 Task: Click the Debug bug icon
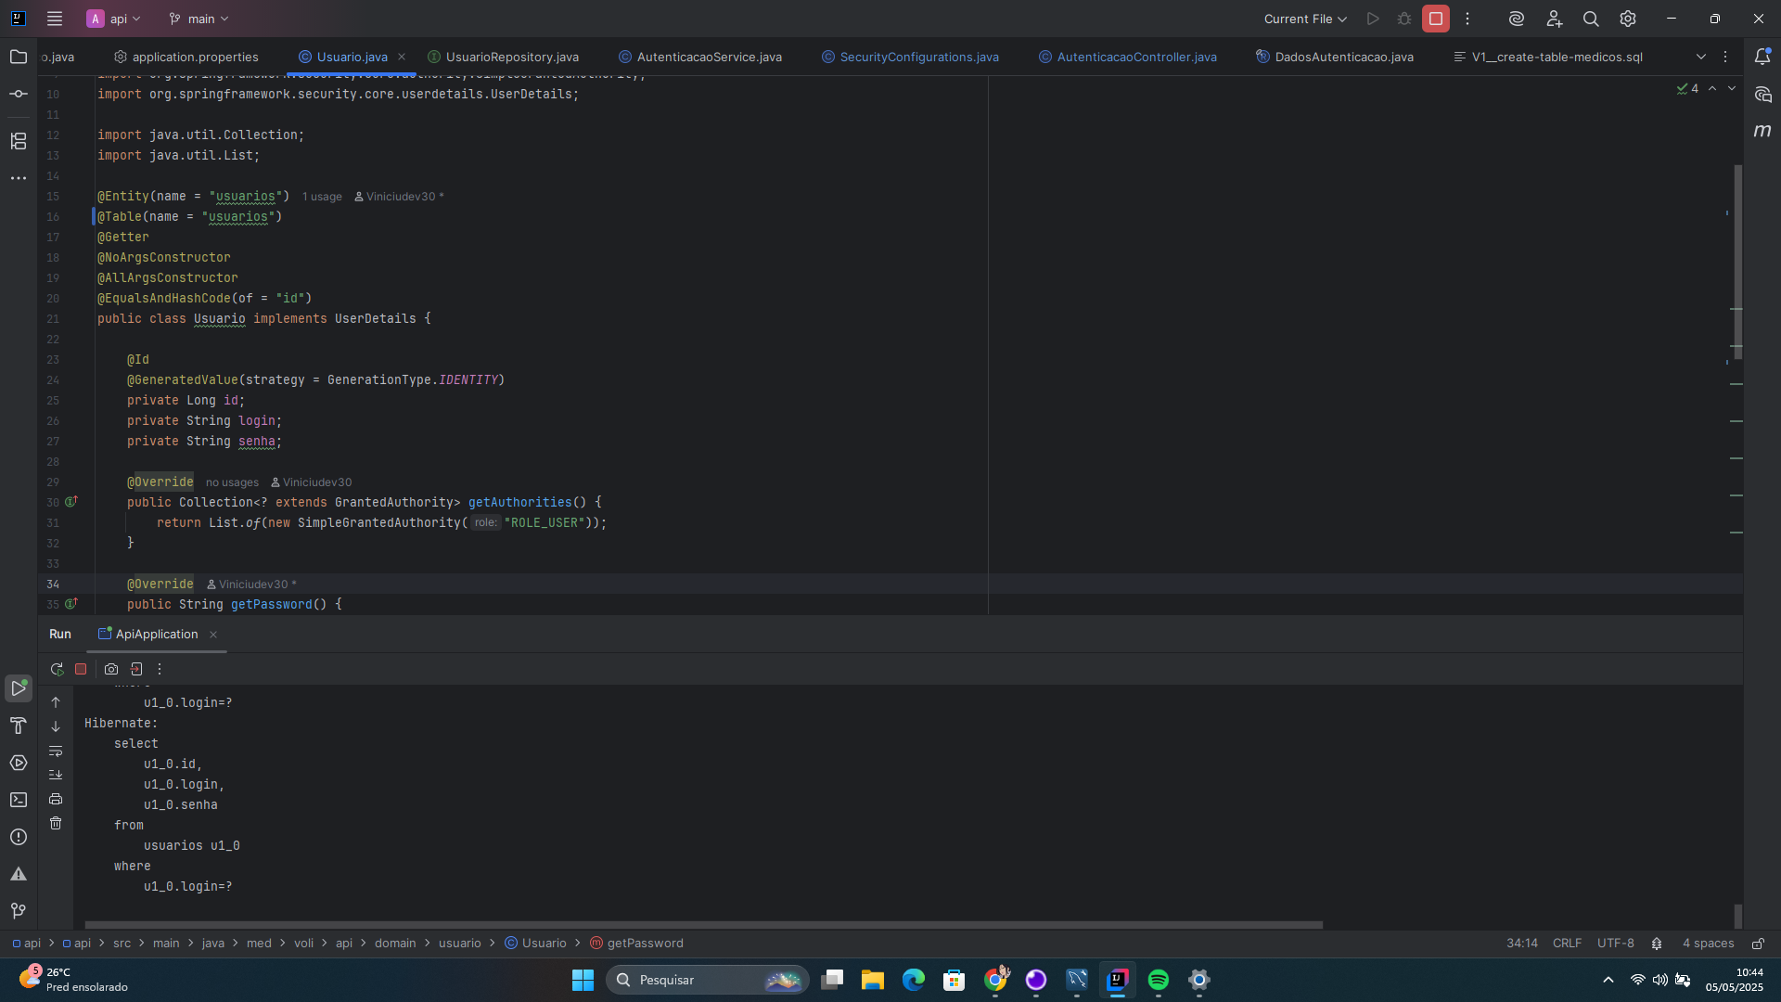(1404, 19)
